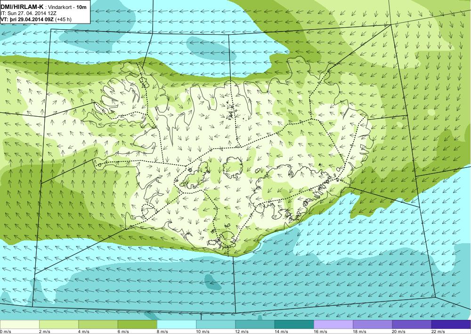Click the '20 m/s' legend label
471x334 pixels.
click(399, 332)
